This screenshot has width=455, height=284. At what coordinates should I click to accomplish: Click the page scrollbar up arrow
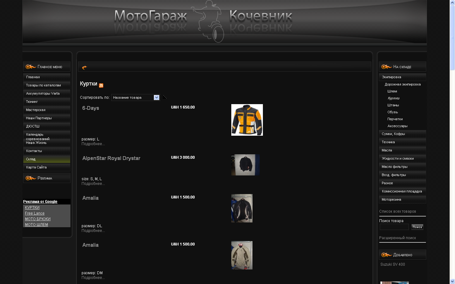(452, 3)
